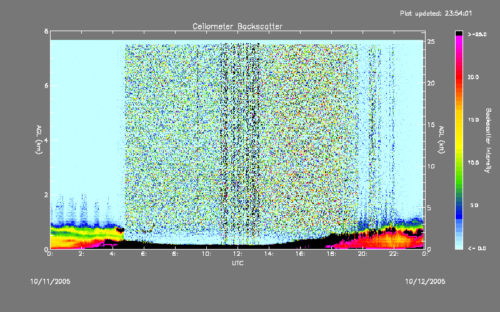This screenshot has height=312, width=500.
Task: Click the '2' km left-axis tick label
Action: pyautogui.click(x=46, y=195)
